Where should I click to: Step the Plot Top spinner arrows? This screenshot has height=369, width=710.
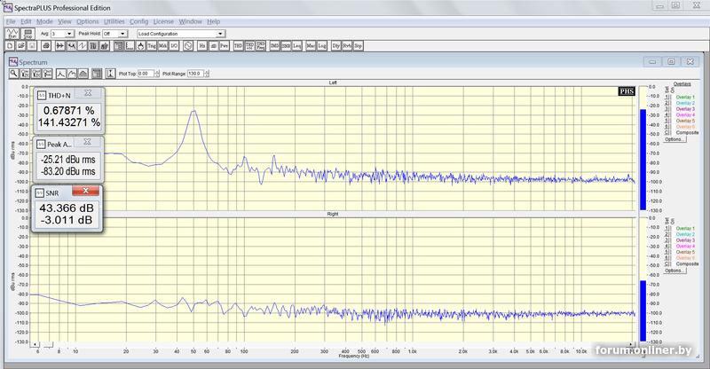pyautogui.click(x=157, y=74)
